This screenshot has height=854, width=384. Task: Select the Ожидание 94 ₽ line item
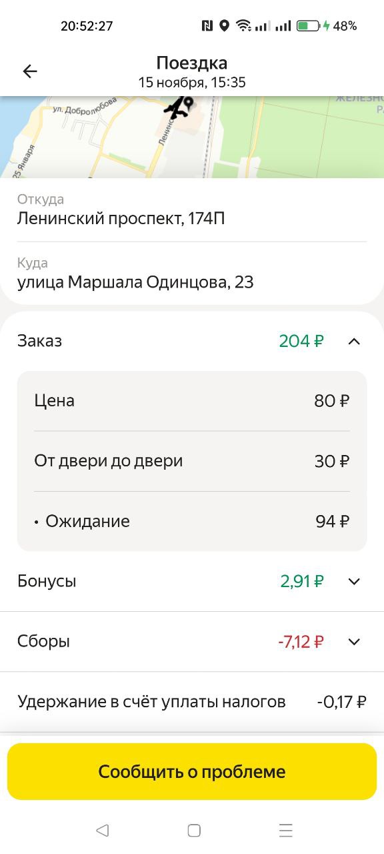click(191, 521)
